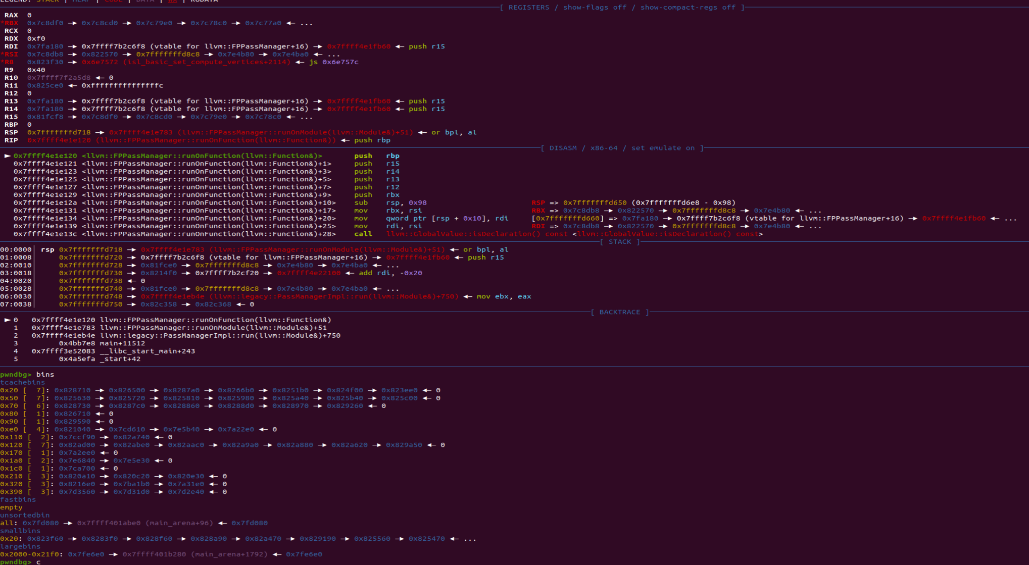Click tcache 0x1c0 bin chunk 0x7ca700

(77, 469)
